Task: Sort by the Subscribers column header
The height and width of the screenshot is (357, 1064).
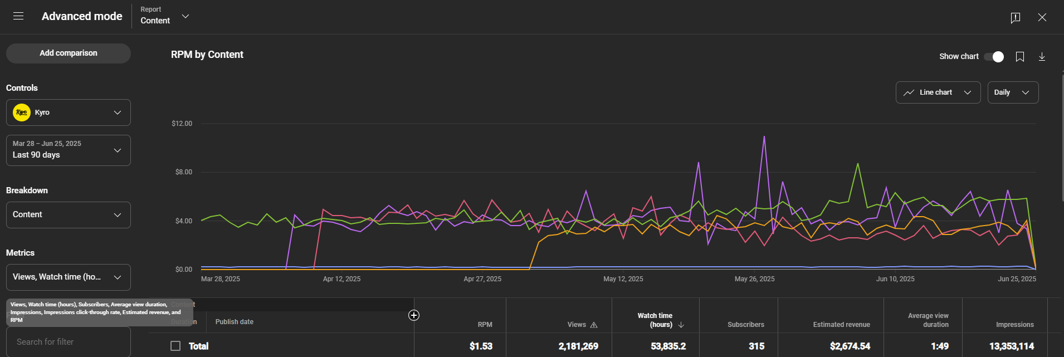Action: [746, 325]
